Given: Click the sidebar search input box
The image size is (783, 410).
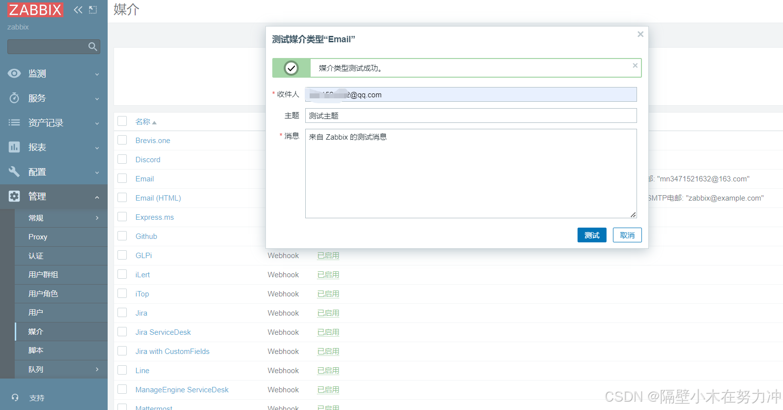Looking at the screenshot, I should click(54, 47).
